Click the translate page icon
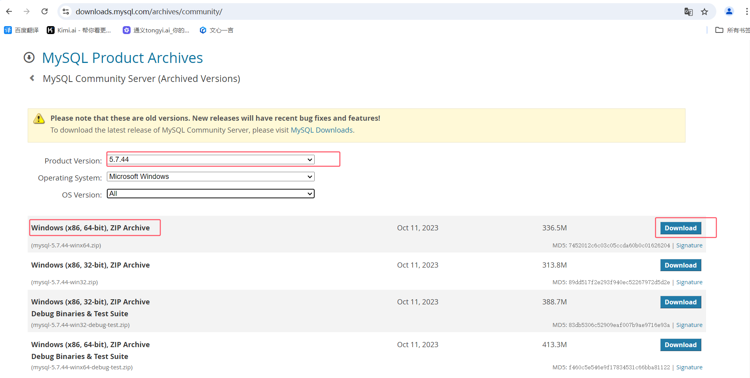 point(688,12)
